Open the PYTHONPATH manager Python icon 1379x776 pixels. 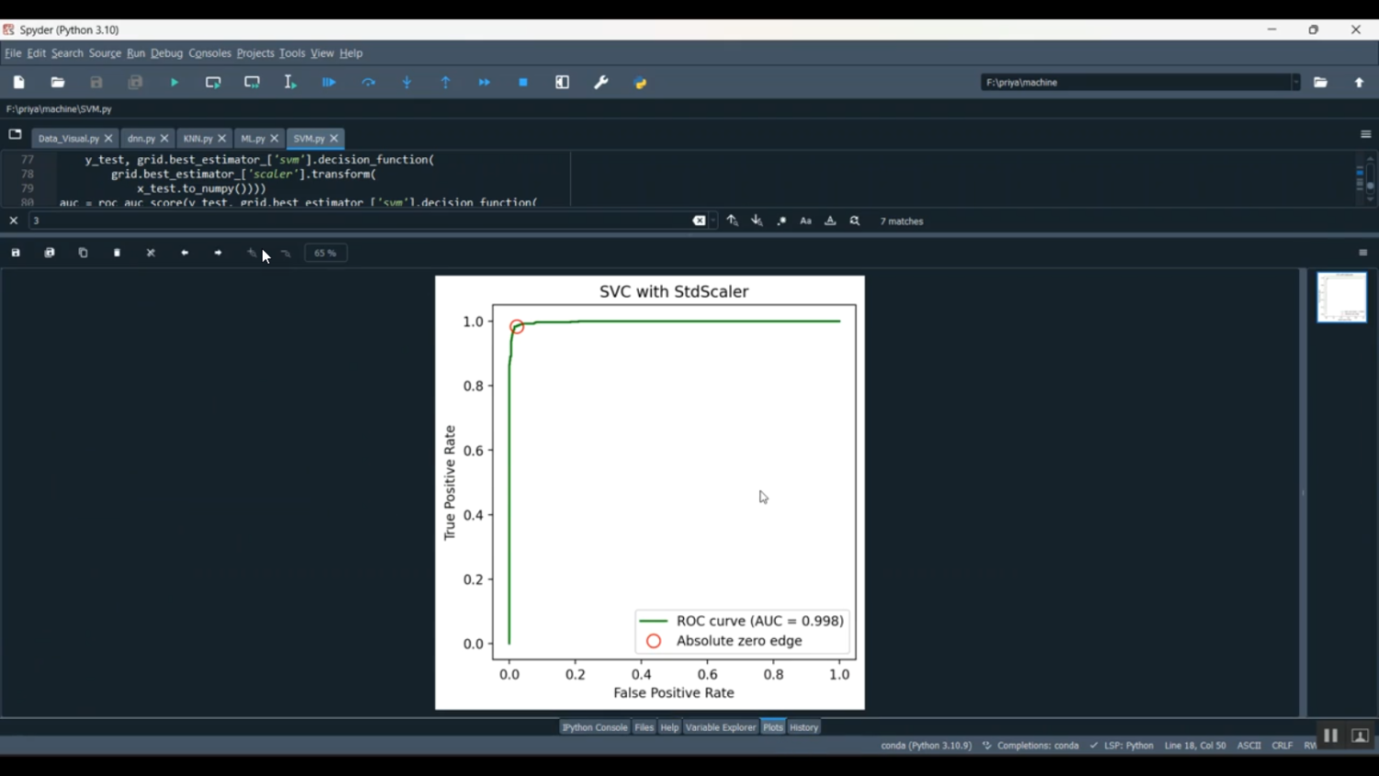641,83
